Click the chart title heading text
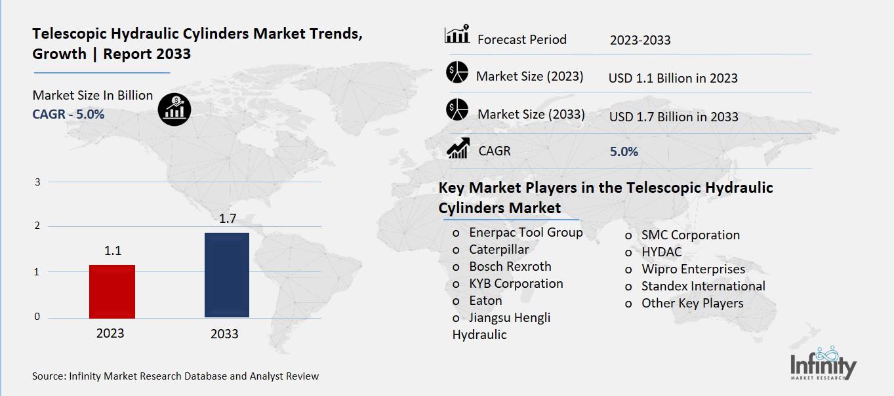This screenshot has height=396, width=894. pyautogui.click(x=197, y=44)
